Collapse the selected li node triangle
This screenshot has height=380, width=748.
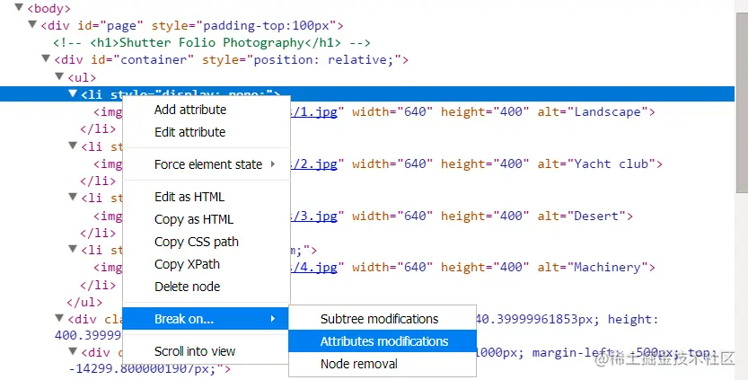tap(73, 93)
